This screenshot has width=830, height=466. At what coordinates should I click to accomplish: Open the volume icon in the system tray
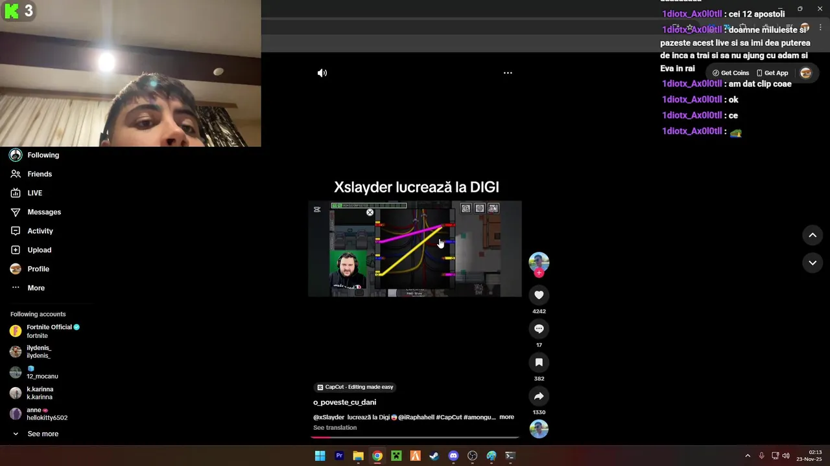[786, 456]
